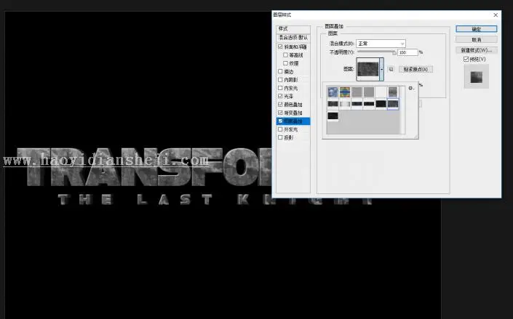Click the pattern picker's vertical scrollbar
The image size is (513, 319).
tap(402, 110)
